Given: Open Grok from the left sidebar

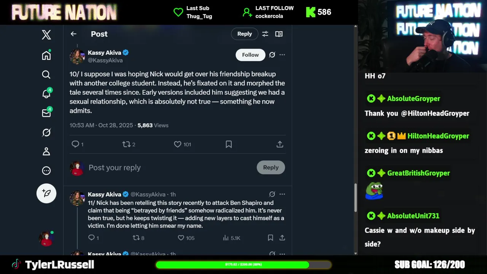Looking at the screenshot, I should click(x=46, y=132).
